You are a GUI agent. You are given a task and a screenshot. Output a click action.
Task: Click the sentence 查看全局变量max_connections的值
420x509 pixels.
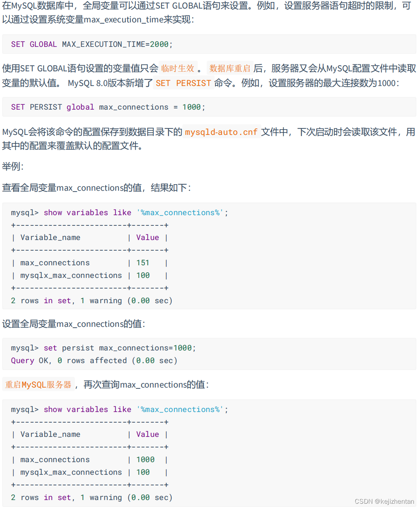coord(97,188)
